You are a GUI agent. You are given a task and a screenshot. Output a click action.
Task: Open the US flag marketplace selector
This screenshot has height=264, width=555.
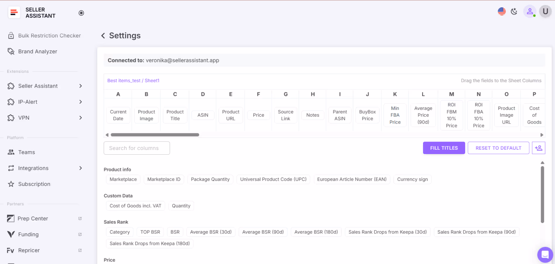click(502, 11)
